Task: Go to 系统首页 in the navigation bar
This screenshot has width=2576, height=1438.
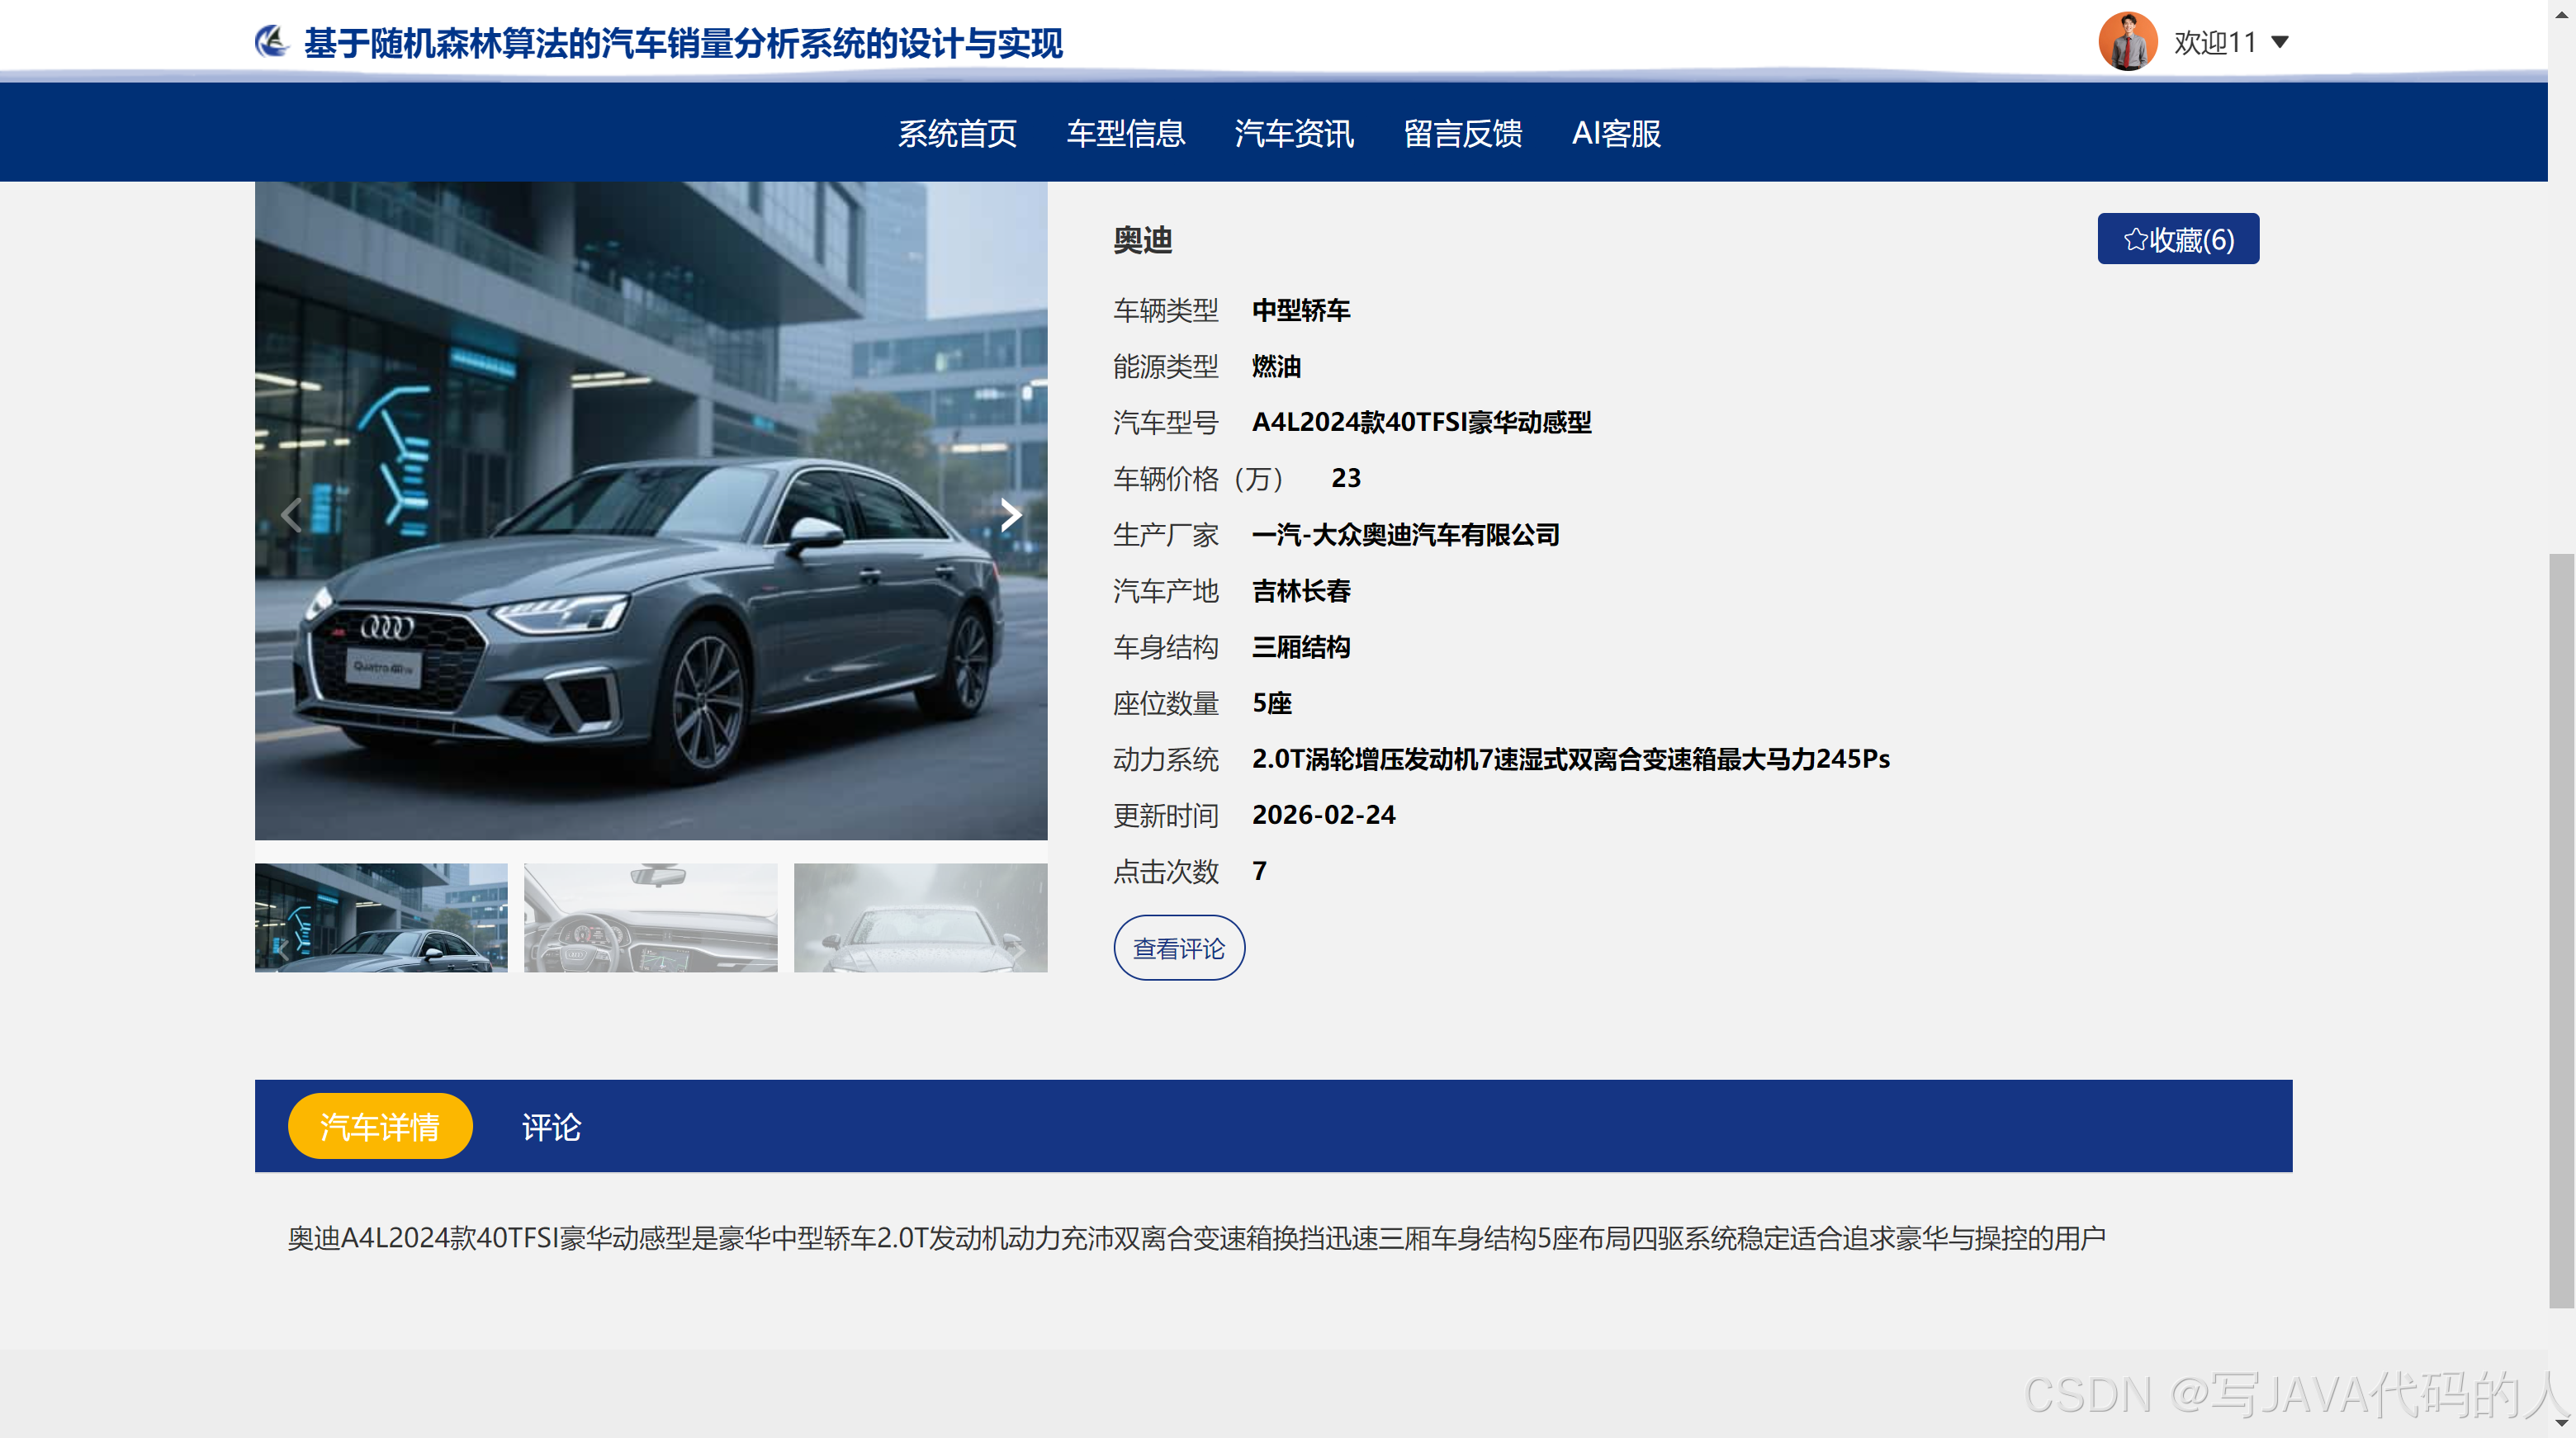Action: [x=957, y=133]
